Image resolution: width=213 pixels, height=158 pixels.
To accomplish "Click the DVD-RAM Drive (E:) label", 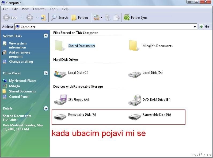I will click(157, 100).
